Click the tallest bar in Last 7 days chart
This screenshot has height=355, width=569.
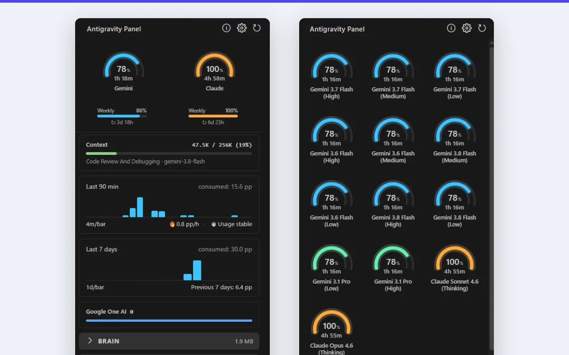click(197, 270)
